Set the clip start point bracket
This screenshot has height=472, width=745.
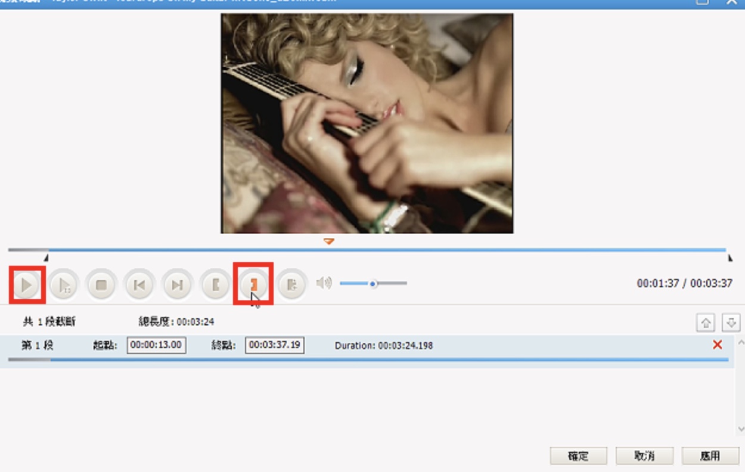pos(215,285)
